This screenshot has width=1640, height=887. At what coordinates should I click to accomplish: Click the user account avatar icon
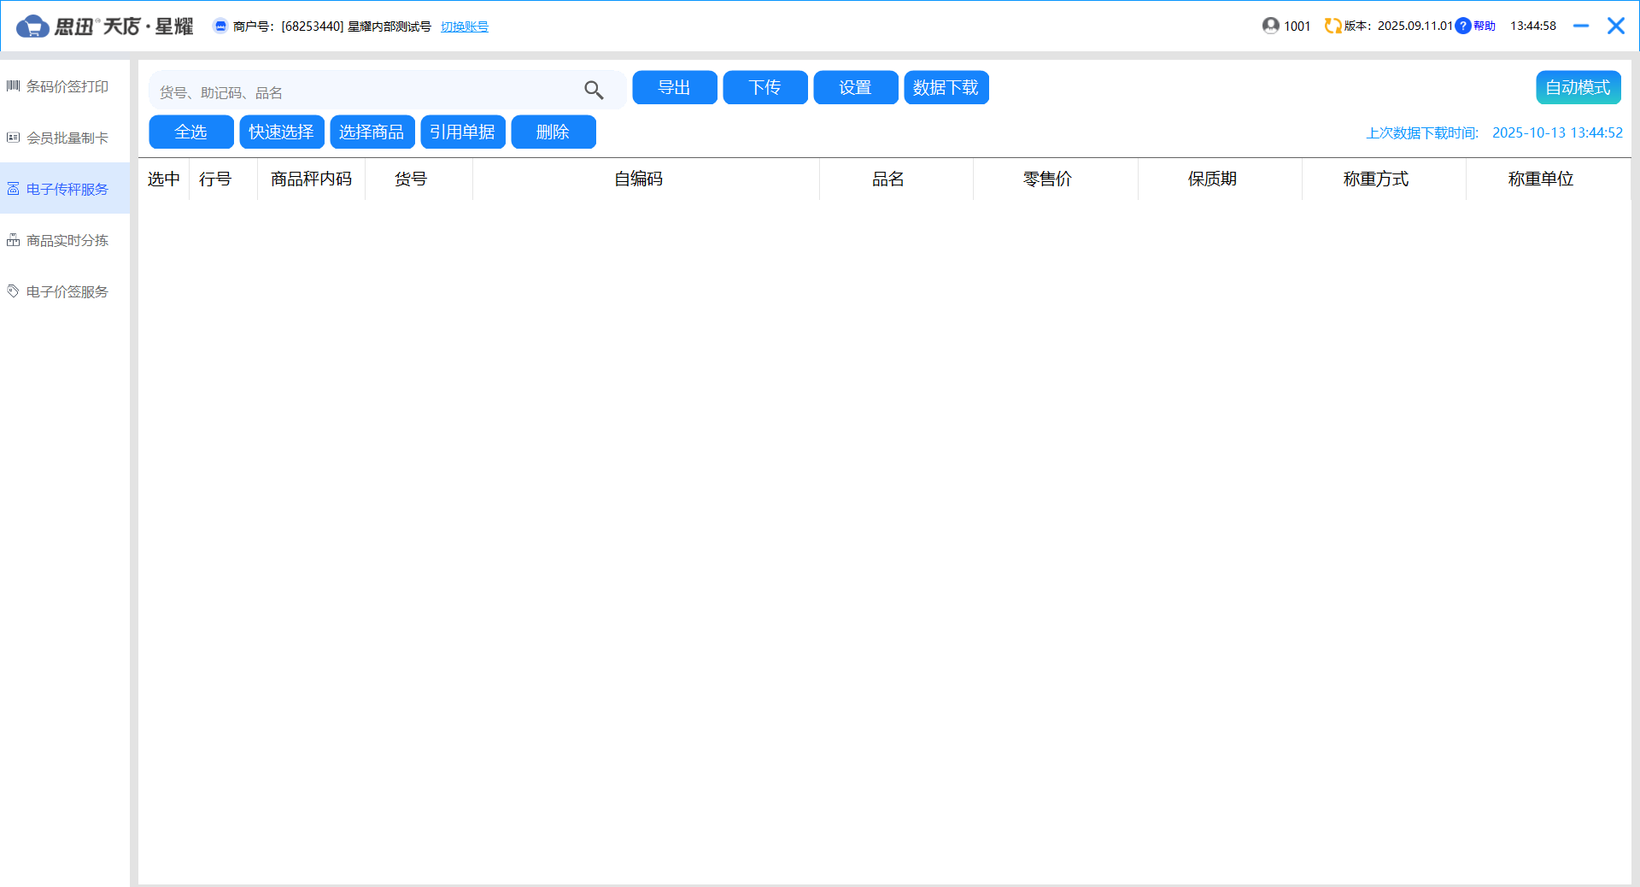click(x=1270, y=26)
